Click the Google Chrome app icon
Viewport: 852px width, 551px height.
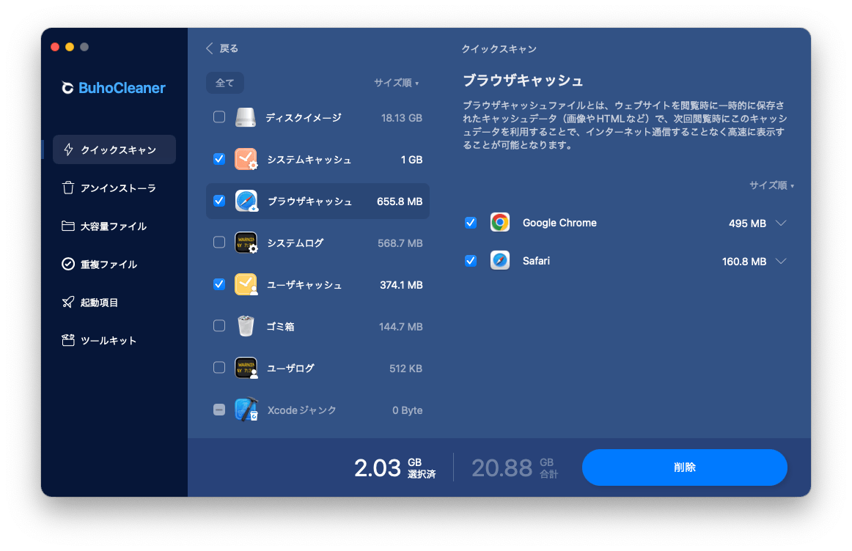(x=500, y=223)
